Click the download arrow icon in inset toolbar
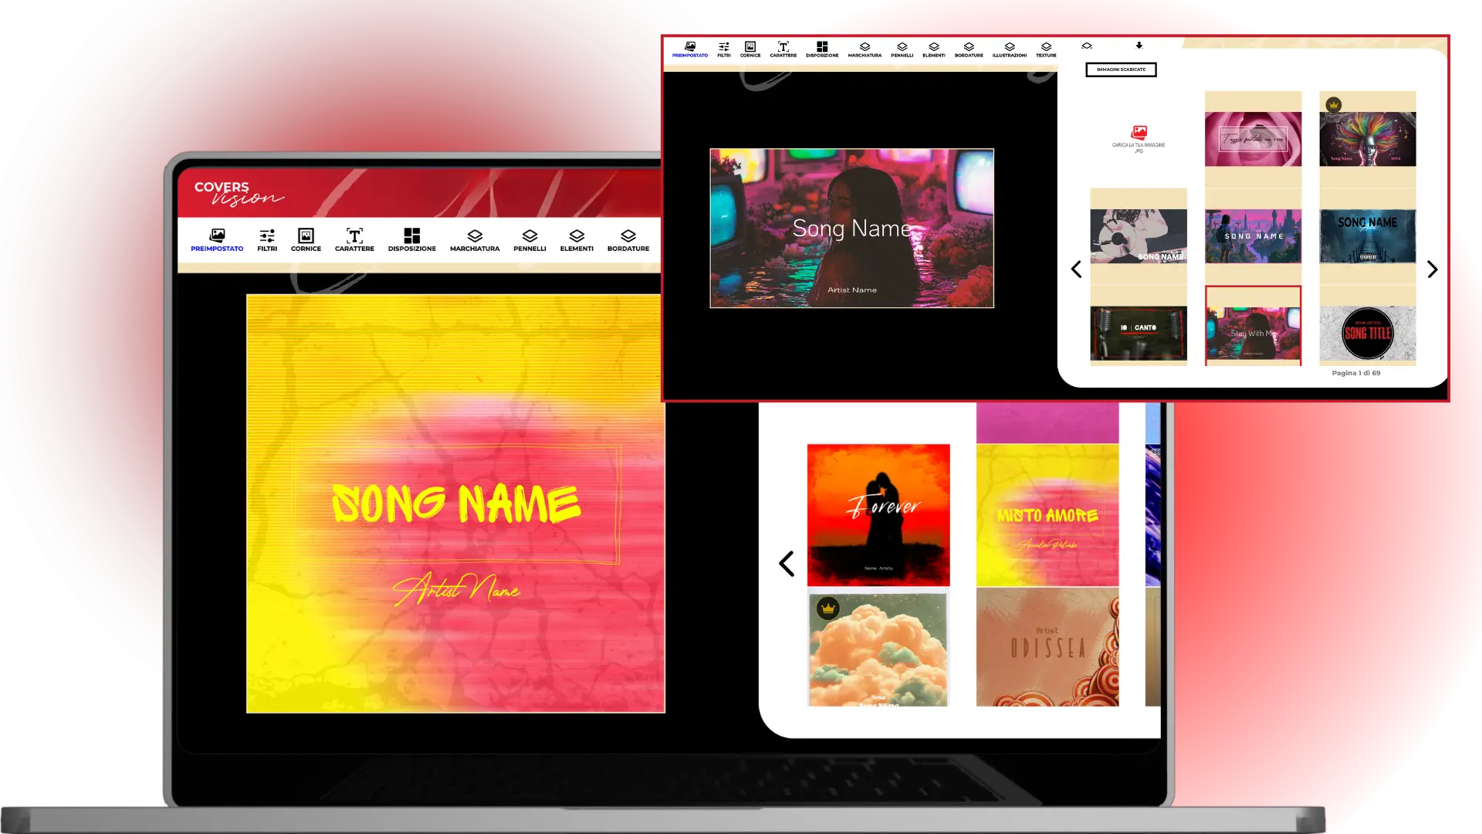 (x=1139, y=46)
